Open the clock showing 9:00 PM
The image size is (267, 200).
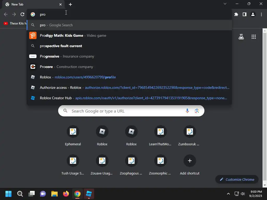256,194
